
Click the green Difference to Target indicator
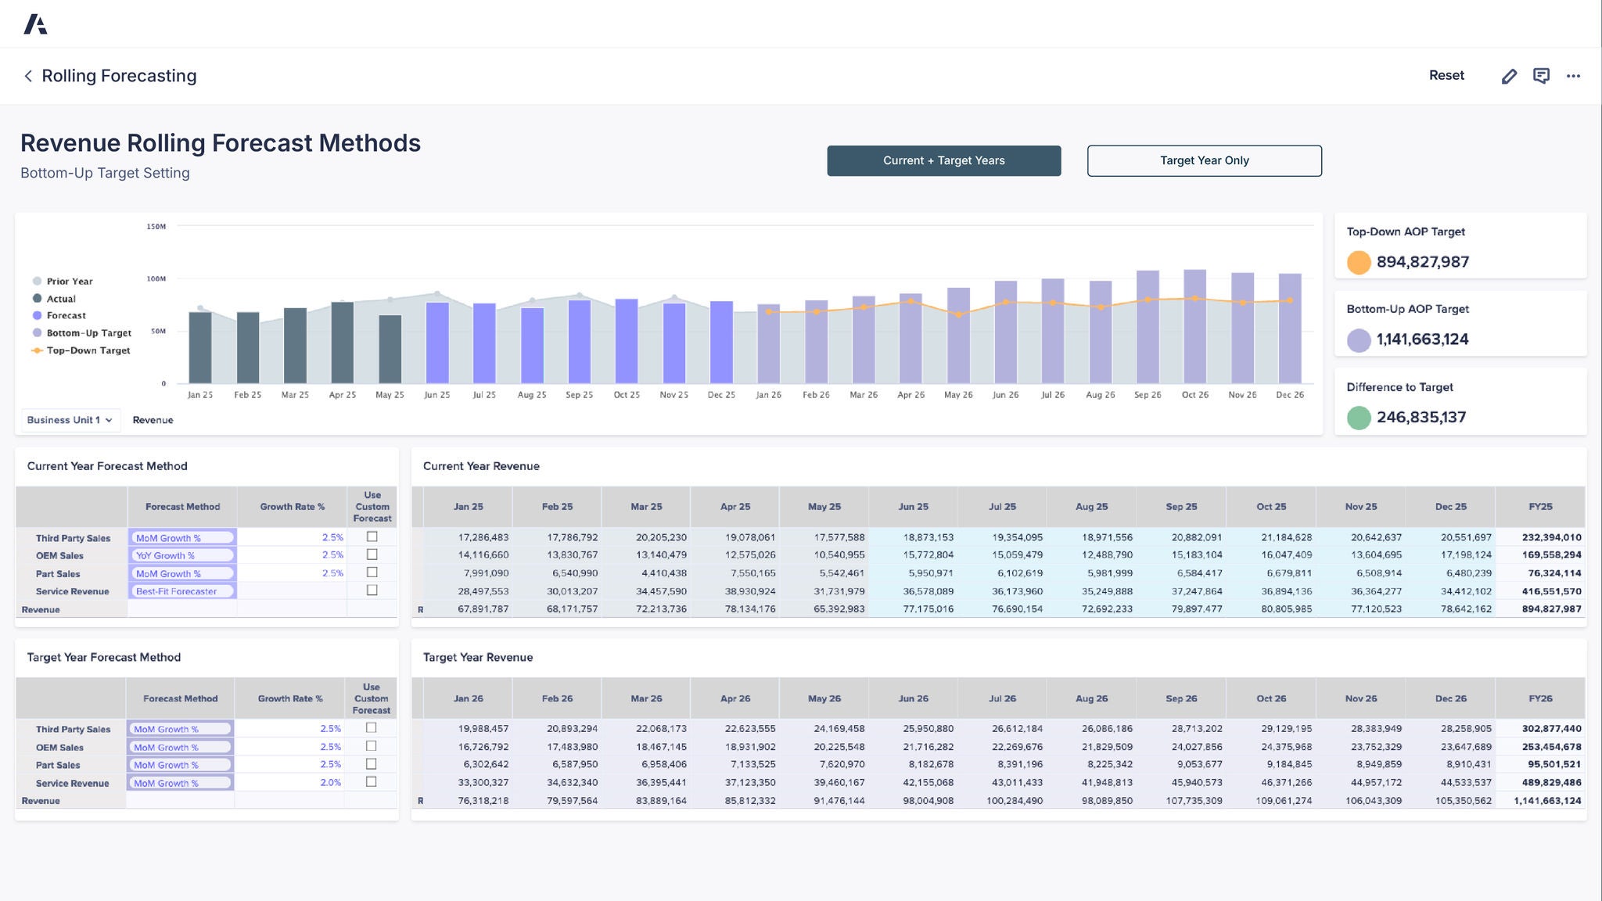point(1358,418)
